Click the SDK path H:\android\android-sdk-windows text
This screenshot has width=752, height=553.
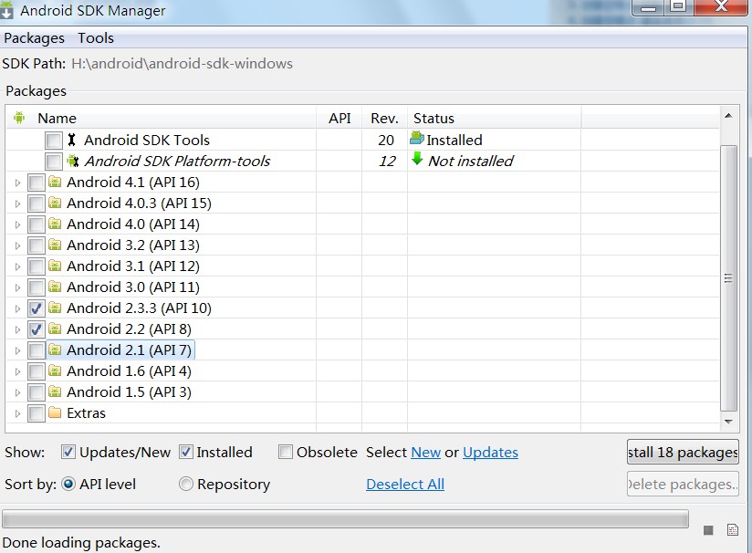(182, 63)
